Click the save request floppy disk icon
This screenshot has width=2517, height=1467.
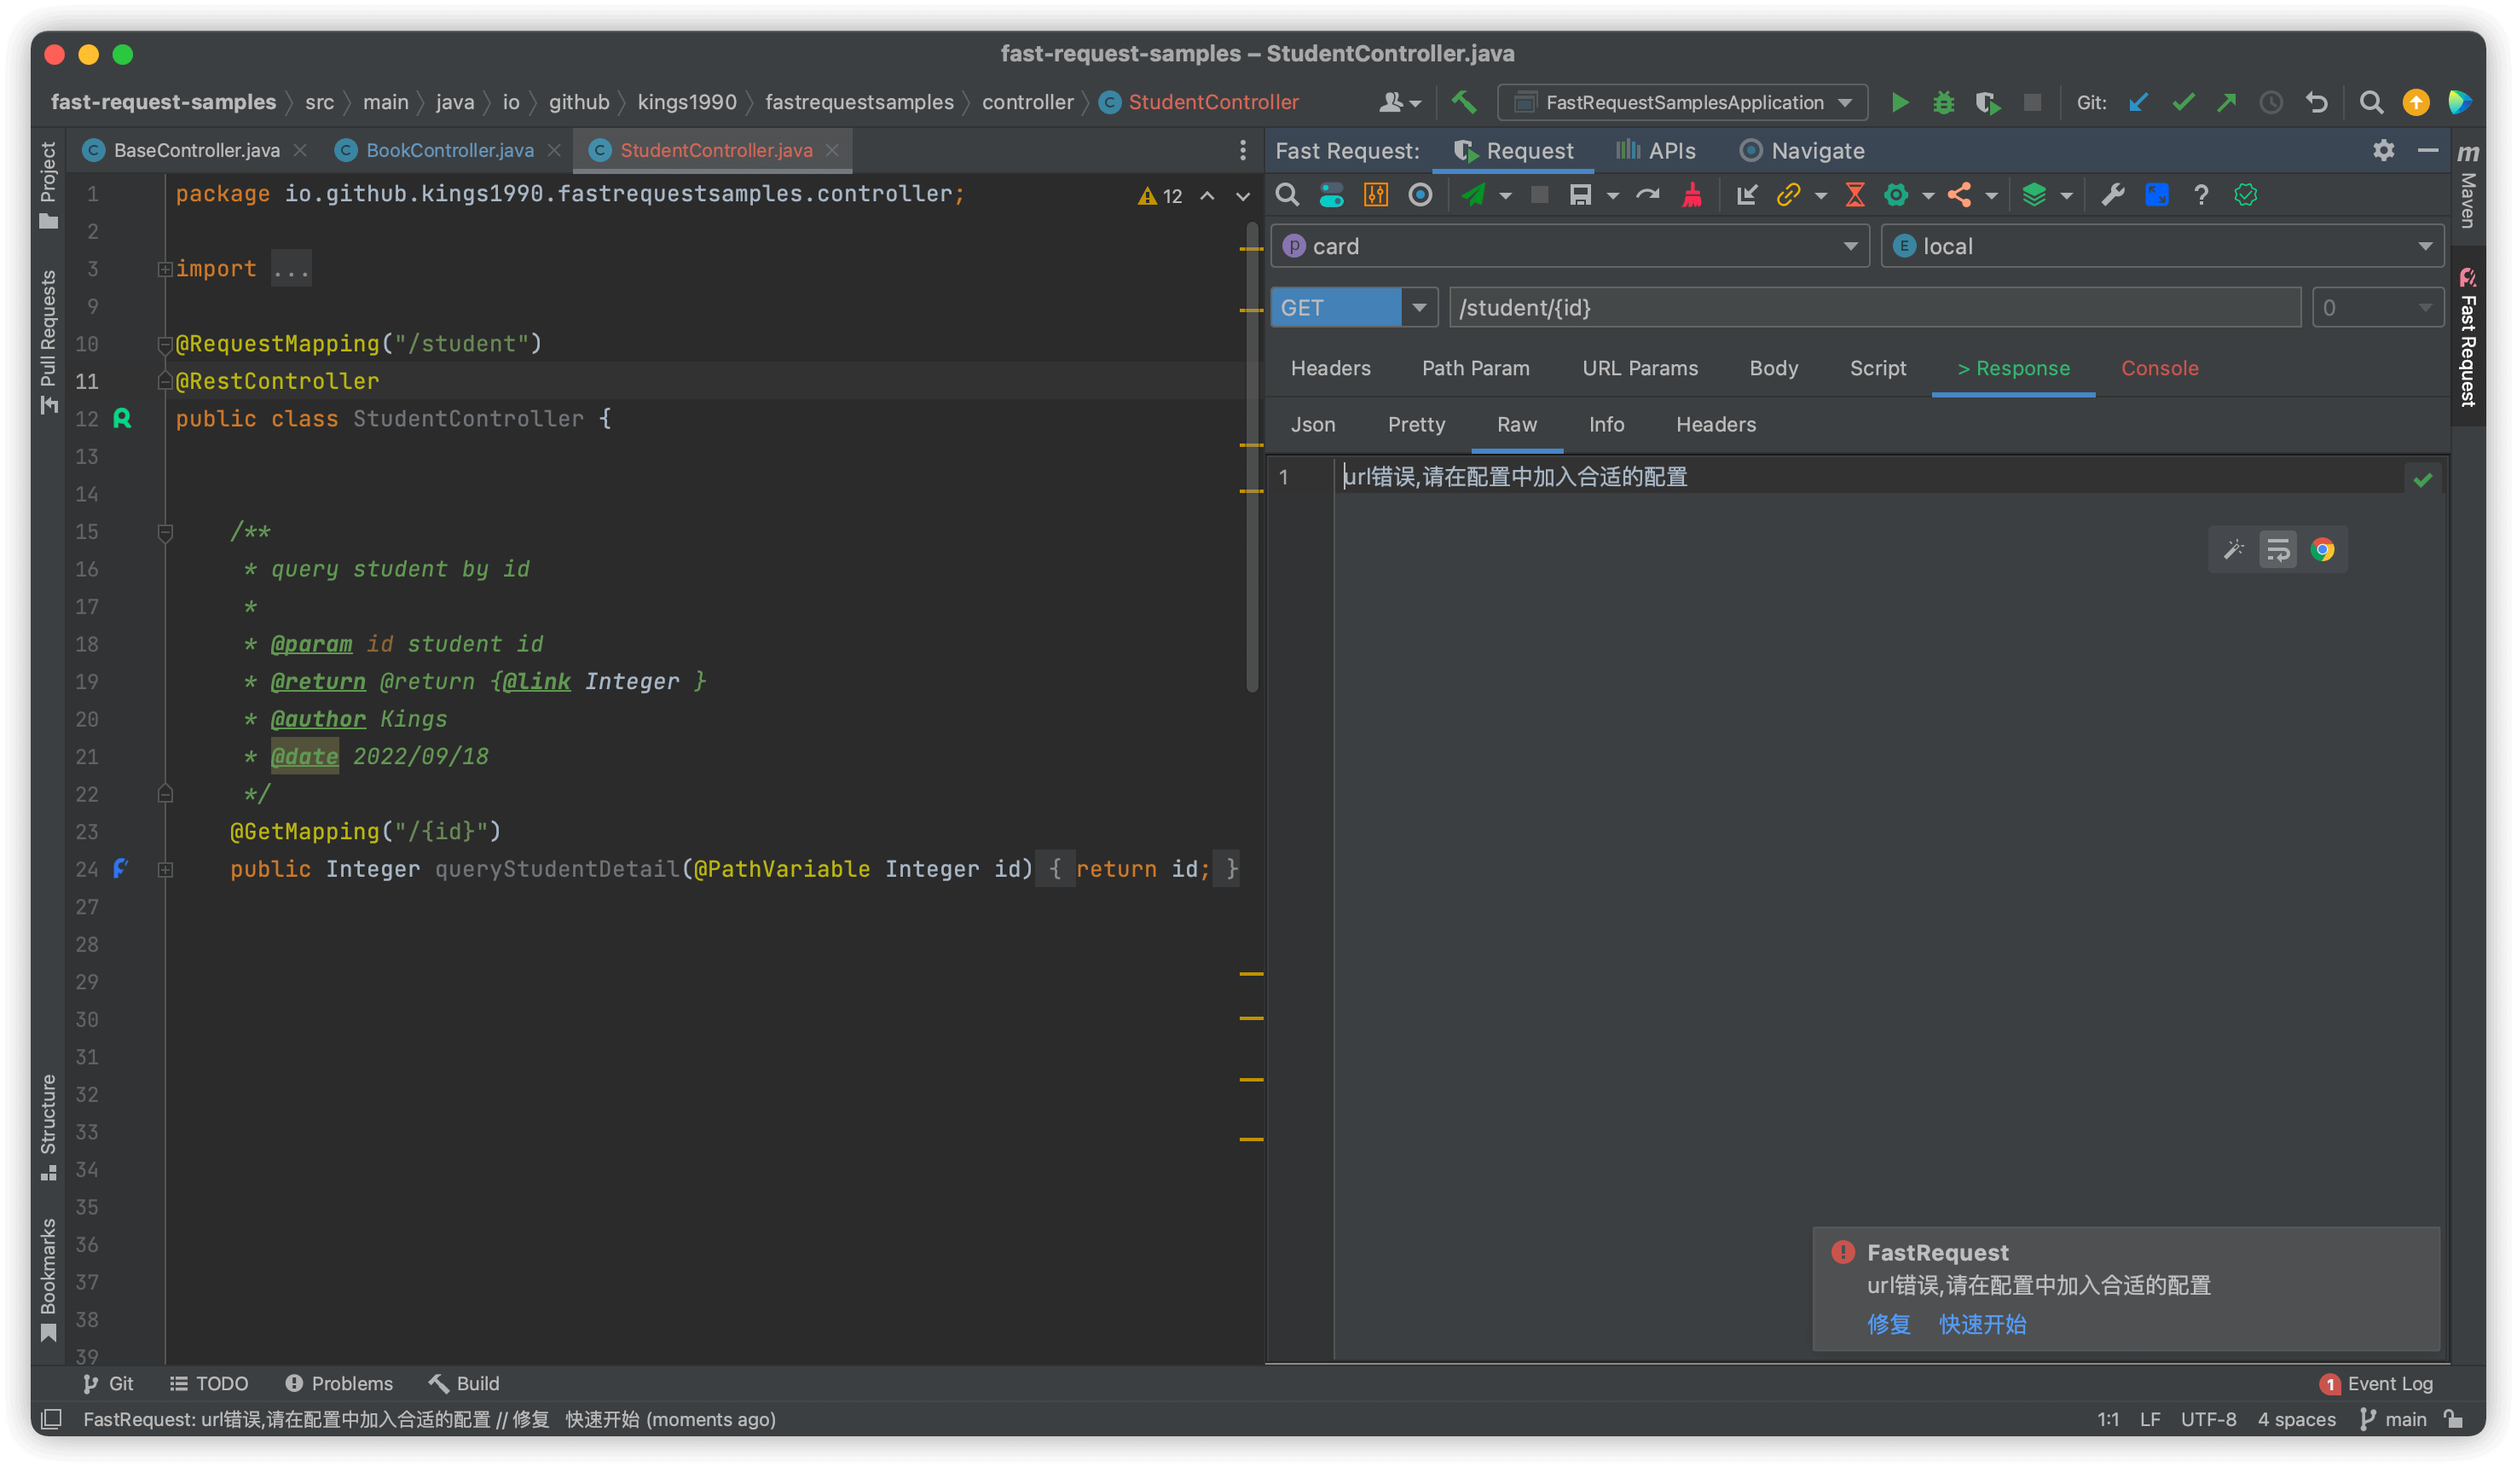pyautogui.click(x=1579, y=194)
